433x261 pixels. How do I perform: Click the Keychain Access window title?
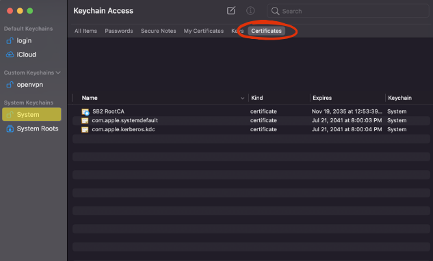103,11
